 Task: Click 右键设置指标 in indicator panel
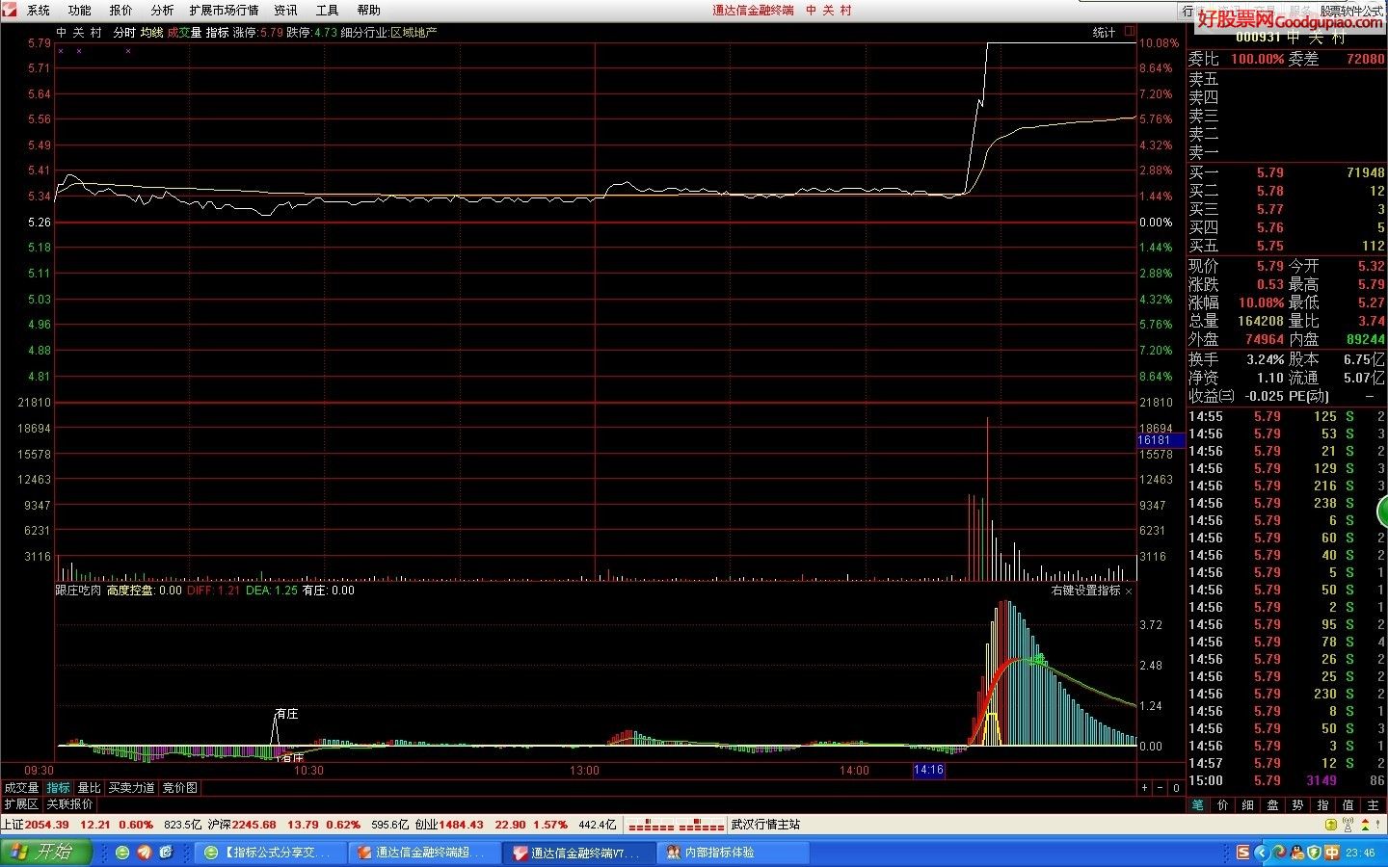point(1085,591)
